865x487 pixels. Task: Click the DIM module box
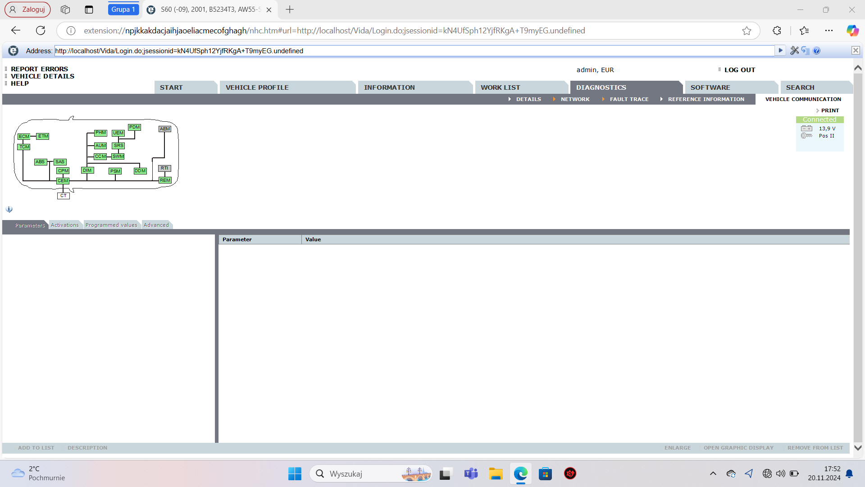(87, 170)
